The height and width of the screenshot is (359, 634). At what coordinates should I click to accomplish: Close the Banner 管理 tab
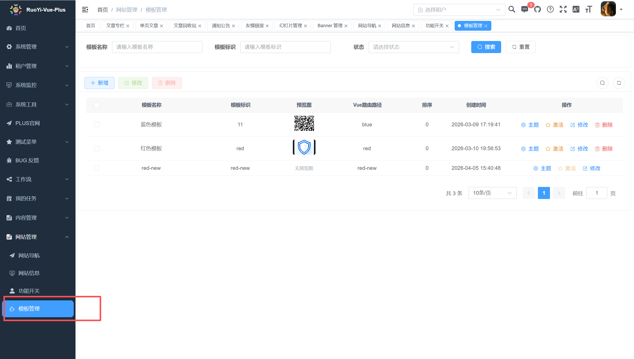click(x=346, y=26)
